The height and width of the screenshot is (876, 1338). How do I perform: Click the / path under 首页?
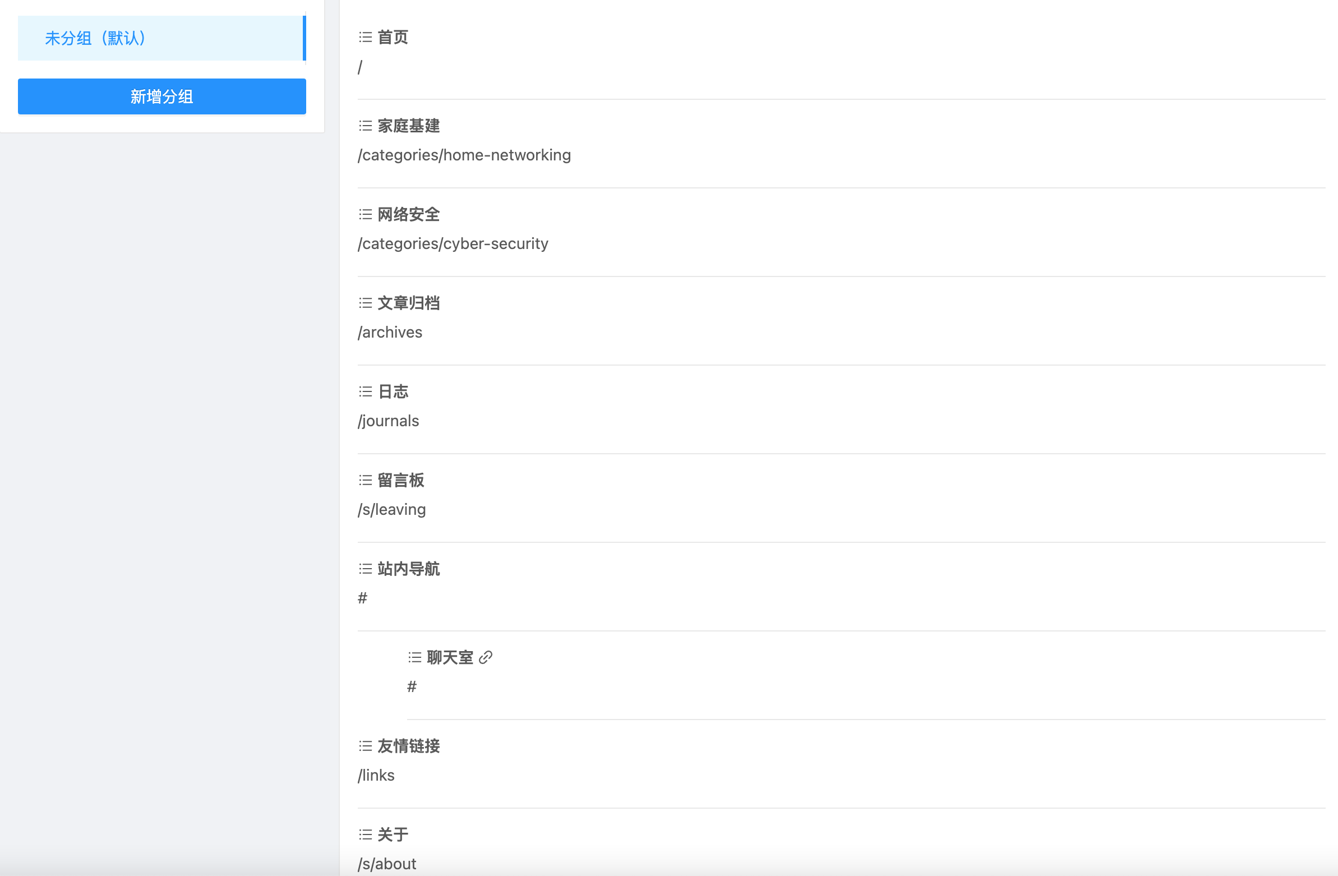[x=360, y=67]
